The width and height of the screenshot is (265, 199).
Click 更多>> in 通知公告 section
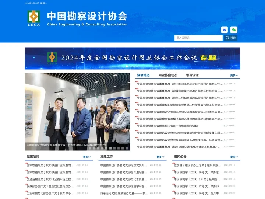pos(234,157)
